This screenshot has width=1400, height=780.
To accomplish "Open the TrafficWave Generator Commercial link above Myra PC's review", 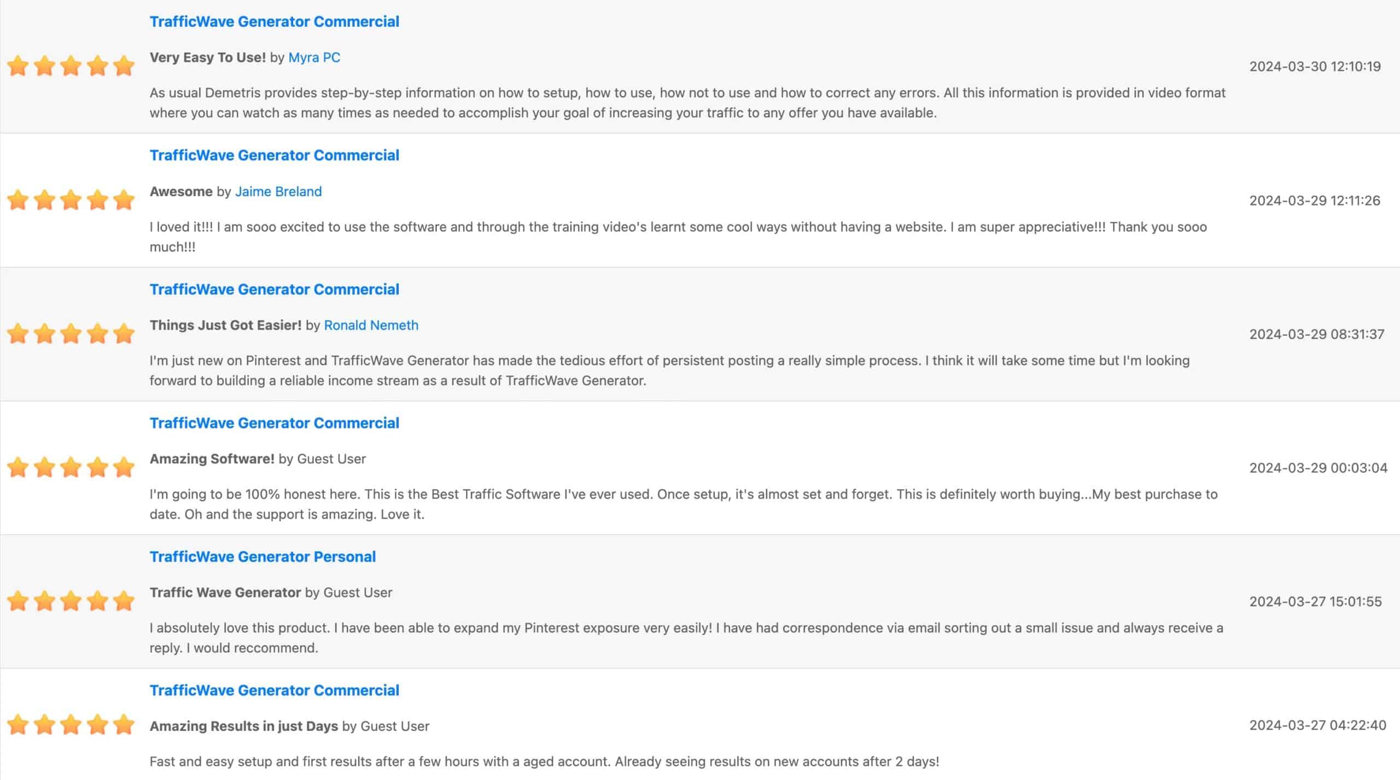I will (x=274, y=21).
